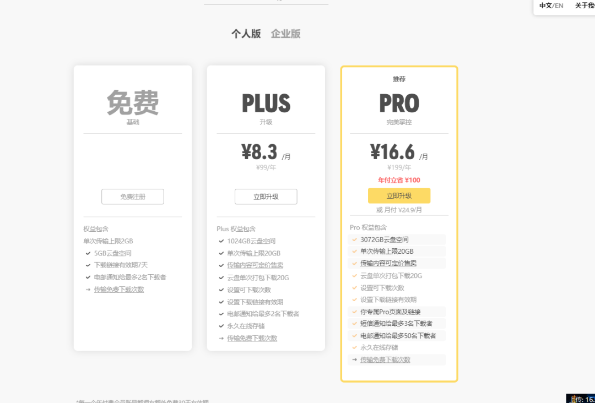Viewport: 595px width, 403px height.
Task: Open 传输免费下载次数 link in PLUS card
Action: click(252, 338)
